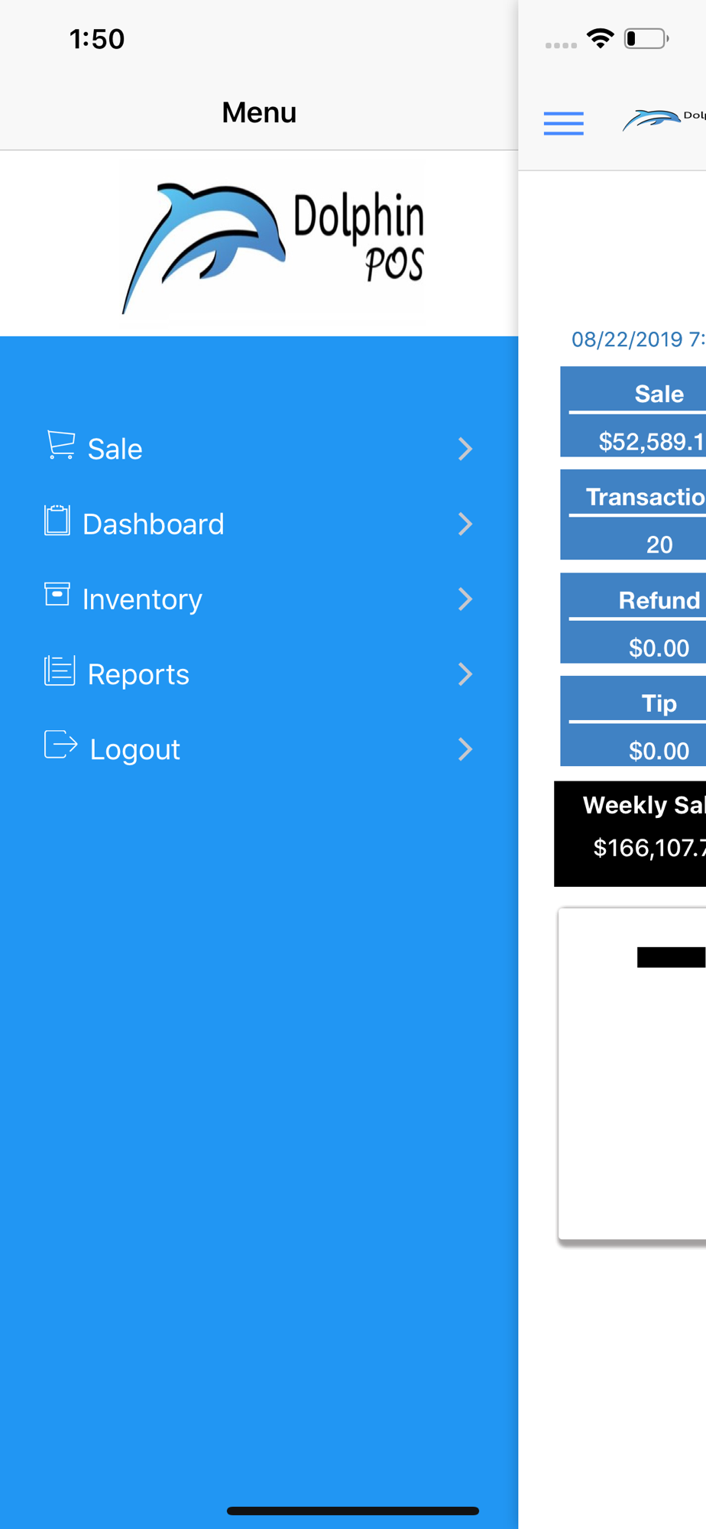Tap the exit arrow icon beside Logout

(61, 745)
